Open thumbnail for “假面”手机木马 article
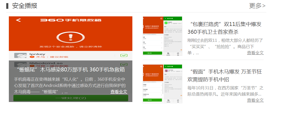Image resolution: width=285 pixels, height=116 pixels. (x=162, y=84)
